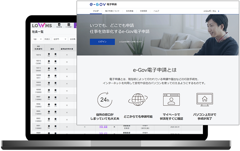Click the パソコン上だけで手続が完了 caption
Screen dimensions: 240x151
click(205, 117)
